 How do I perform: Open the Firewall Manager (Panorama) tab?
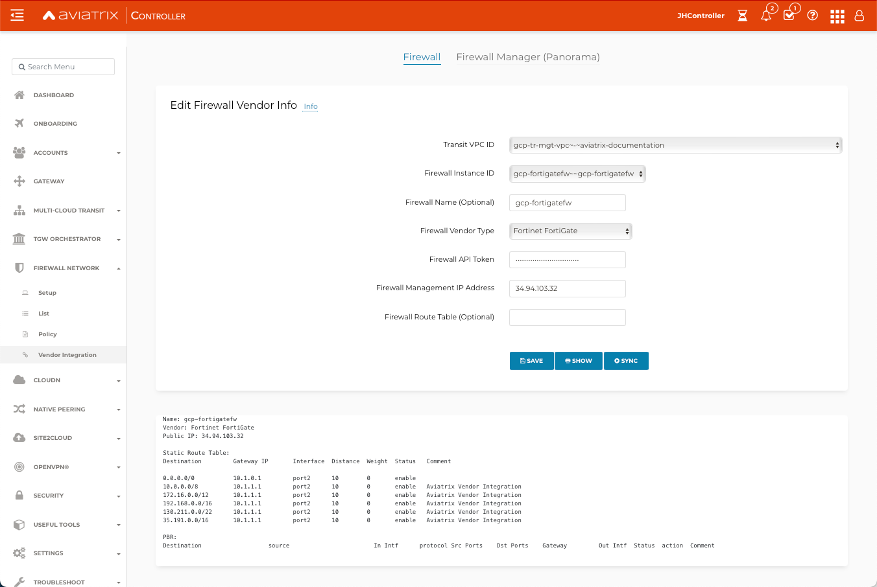point(529,57)
